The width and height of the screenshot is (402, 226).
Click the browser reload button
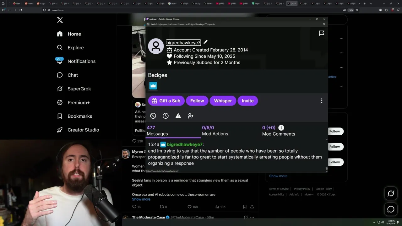(21, 10)
